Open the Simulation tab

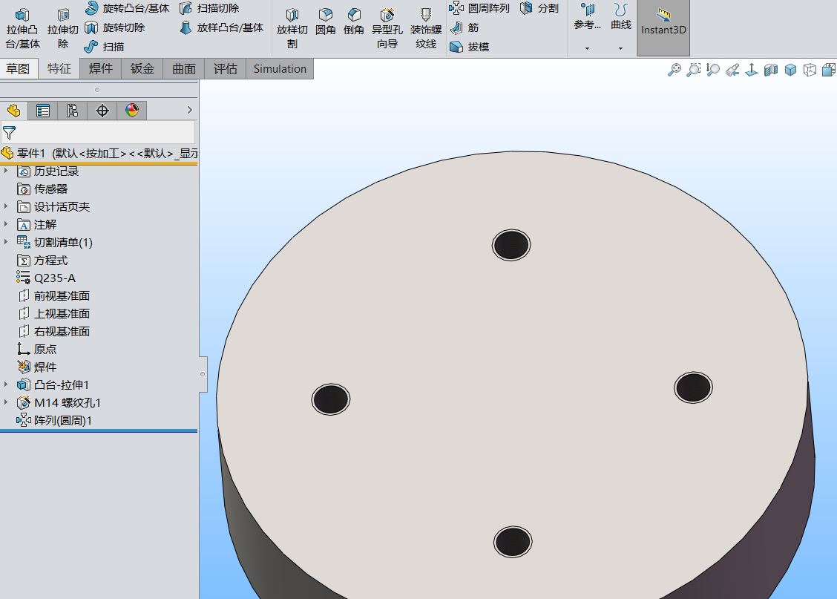click(280, 69)
